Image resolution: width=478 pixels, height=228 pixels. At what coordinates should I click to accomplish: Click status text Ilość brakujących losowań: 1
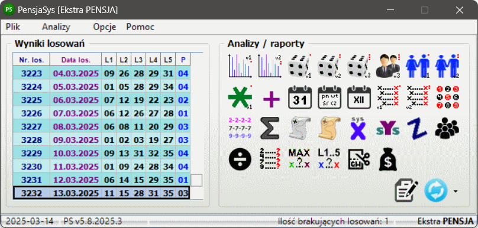click(333, 221)
